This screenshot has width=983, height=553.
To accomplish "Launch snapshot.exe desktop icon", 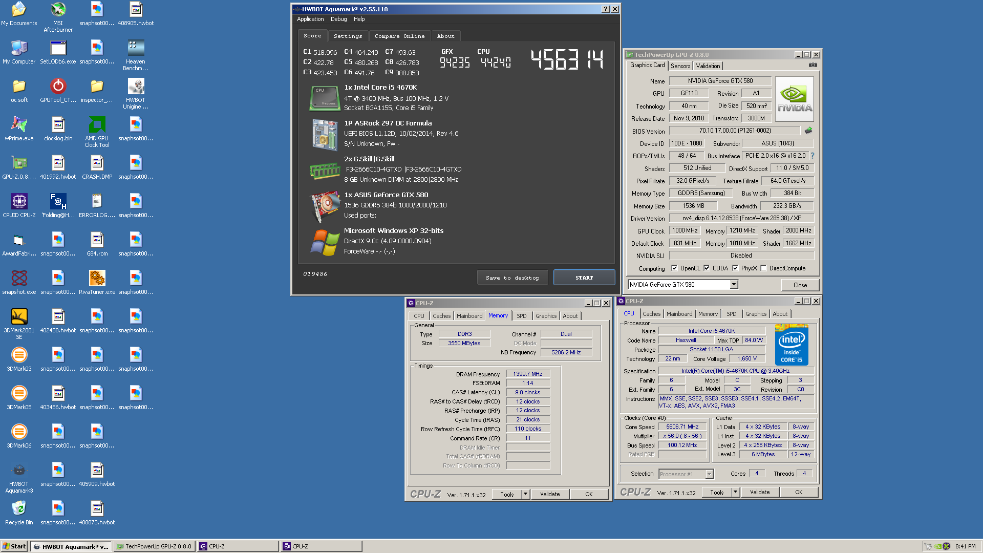I will (x=19, y=282).
